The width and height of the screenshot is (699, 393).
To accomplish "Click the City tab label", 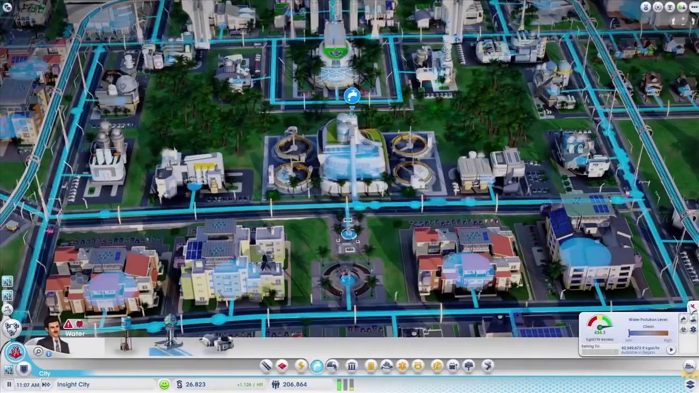I will (44, 373).
